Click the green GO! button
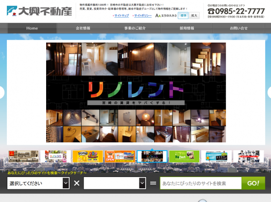Image resolution: width=271 pixels, height=202 pixels. click(253, 183)
